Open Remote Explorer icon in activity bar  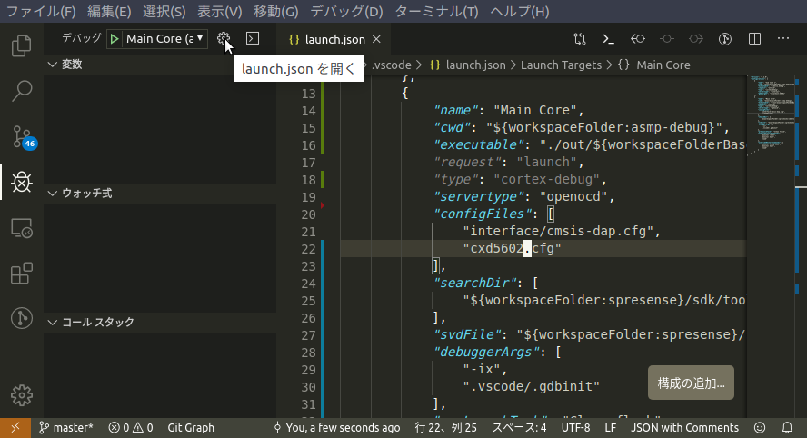click(x=22, y=228)
